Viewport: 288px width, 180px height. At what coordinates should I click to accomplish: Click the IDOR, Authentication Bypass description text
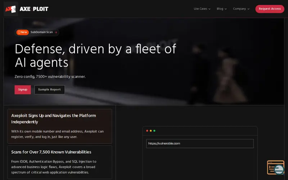click(54, 167)
